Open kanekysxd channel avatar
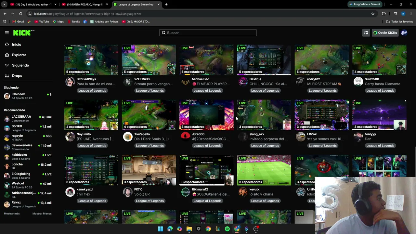Screen dimensions: 416x234 (70, 192)
